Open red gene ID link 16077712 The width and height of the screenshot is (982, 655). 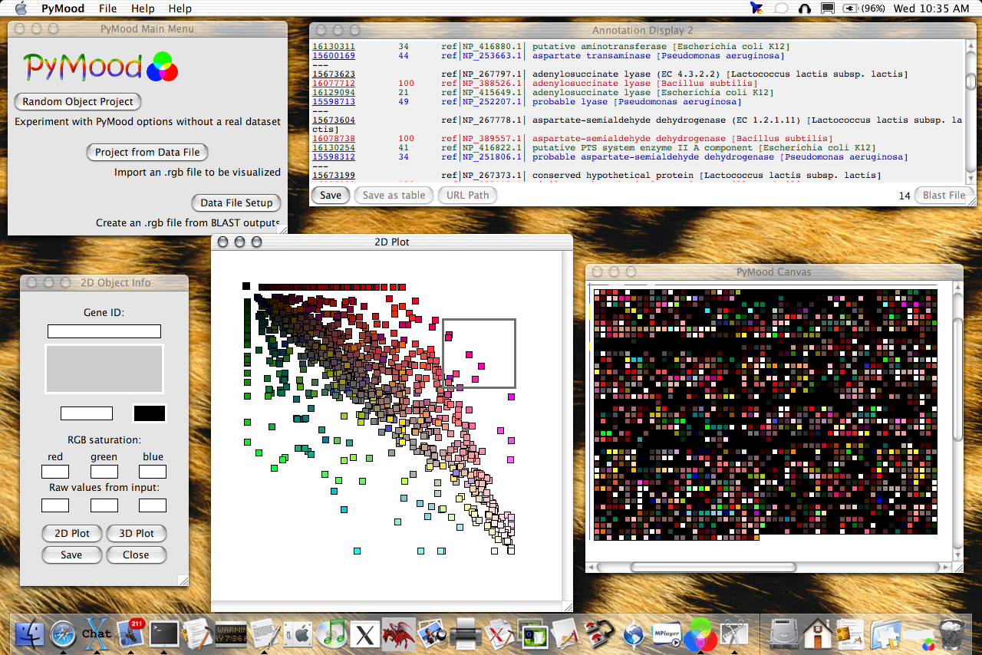coord(334,84)
